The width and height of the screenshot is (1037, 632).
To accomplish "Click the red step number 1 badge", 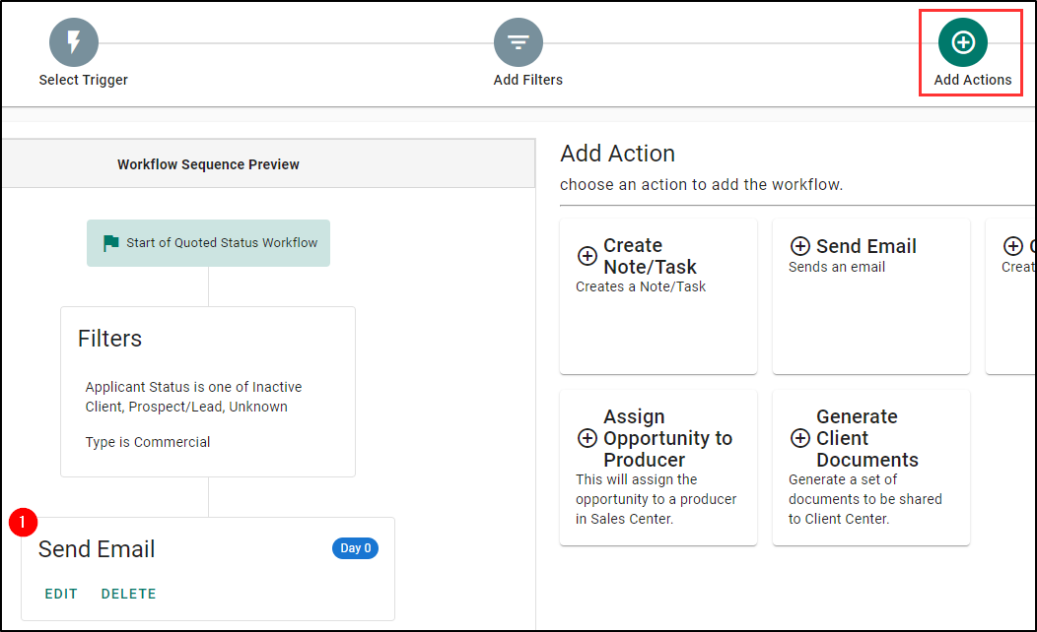I will (23, 523).
